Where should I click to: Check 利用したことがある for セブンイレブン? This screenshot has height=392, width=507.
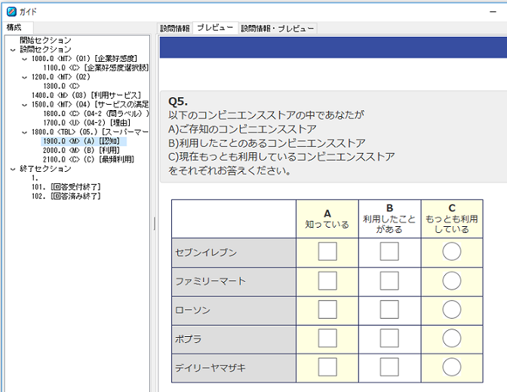(389, 252)
